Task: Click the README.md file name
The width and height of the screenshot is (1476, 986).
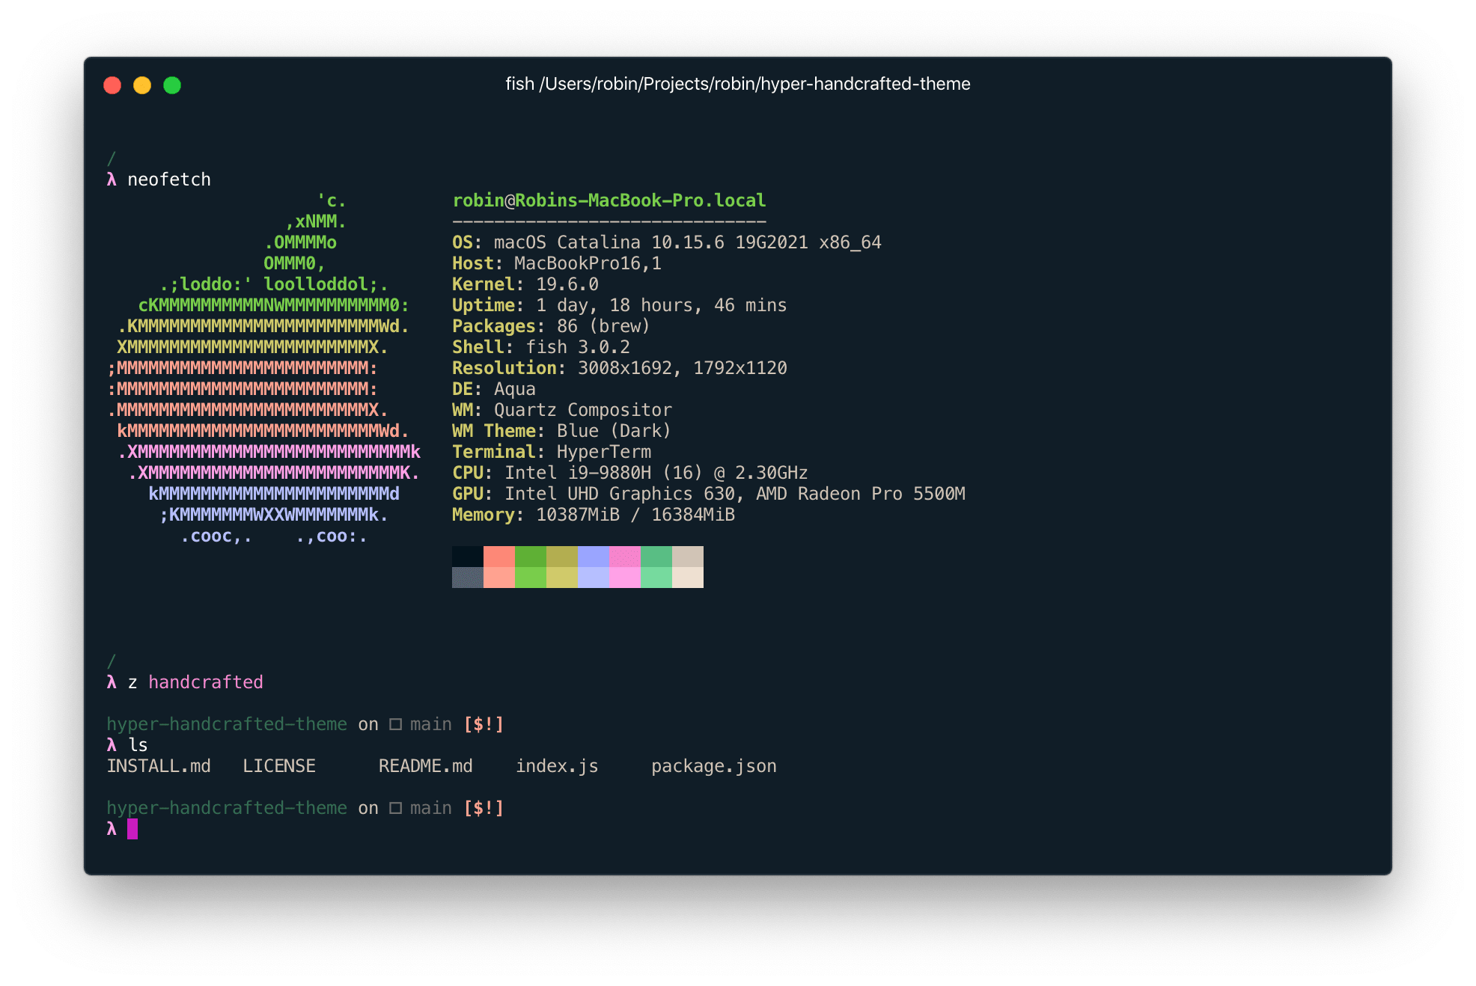Action: (426, 766)
